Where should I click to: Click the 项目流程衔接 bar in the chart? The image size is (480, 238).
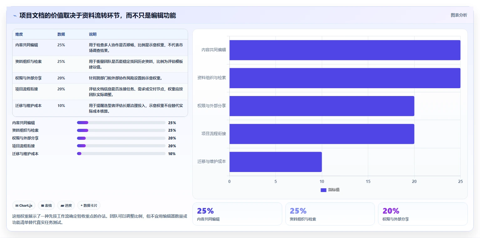tap(322, 134)
